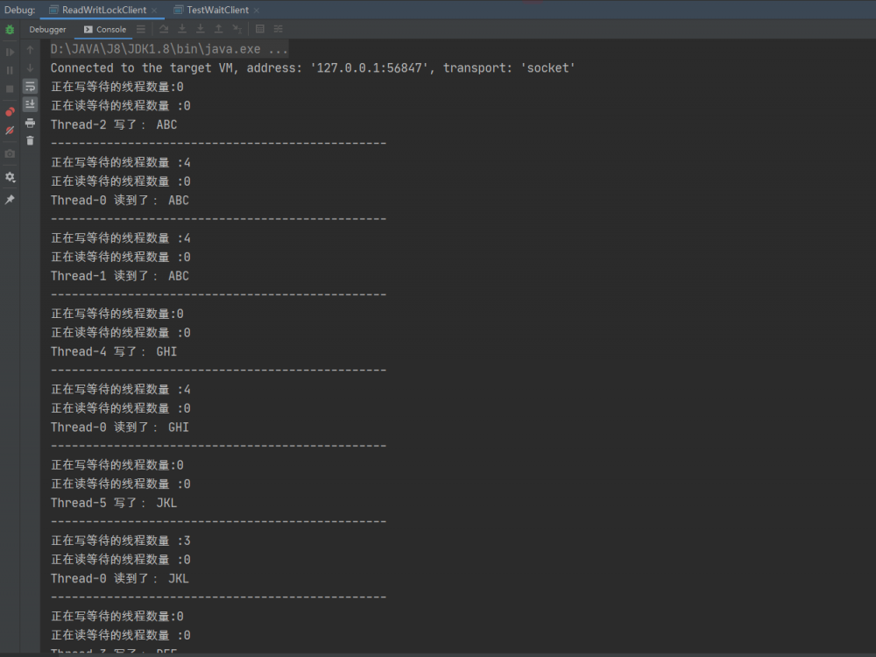Switch to the Debugger tab
This screenshot has height=657, width=876.
click(x=47, y=30)
